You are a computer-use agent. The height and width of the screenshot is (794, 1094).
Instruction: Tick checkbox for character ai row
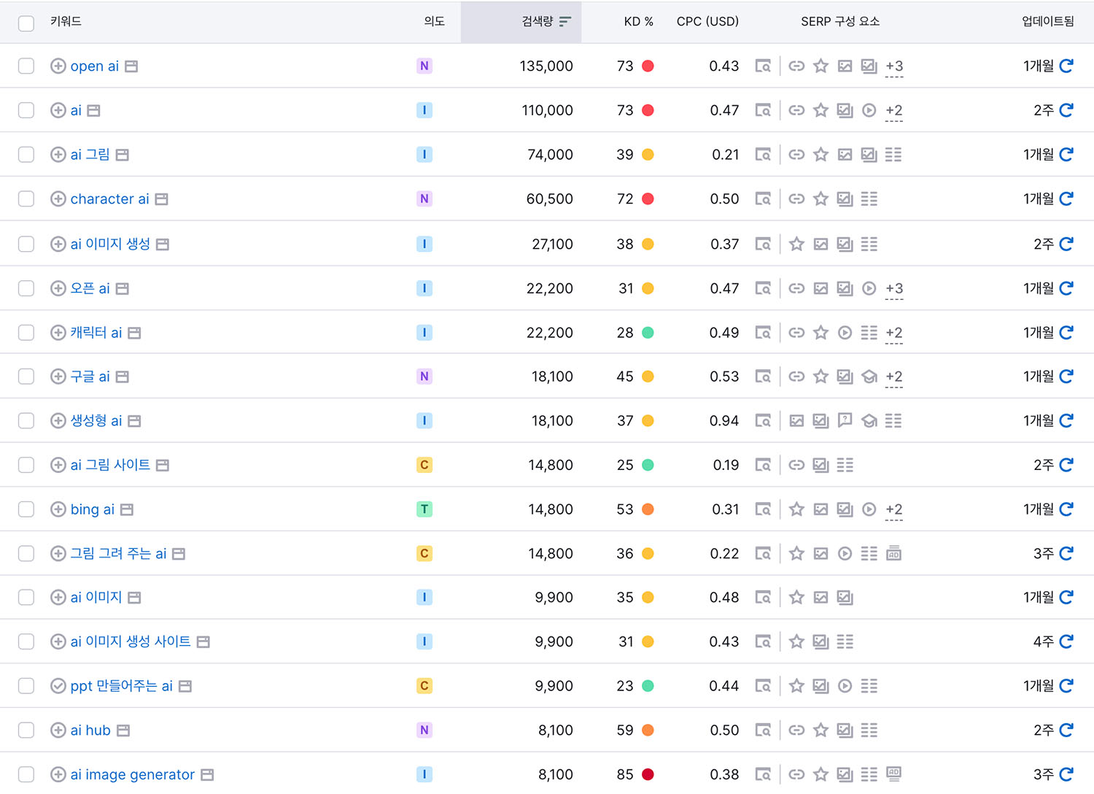click(26, 199)
